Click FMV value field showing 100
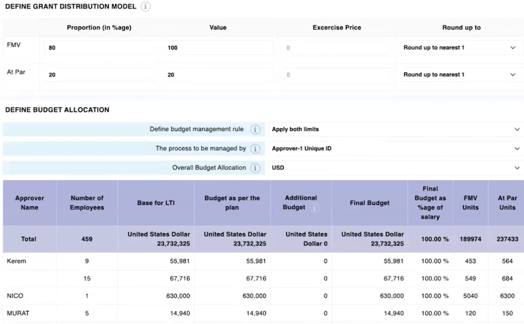Viewport: 524px width, 324px height. click(x=218, y=48)
